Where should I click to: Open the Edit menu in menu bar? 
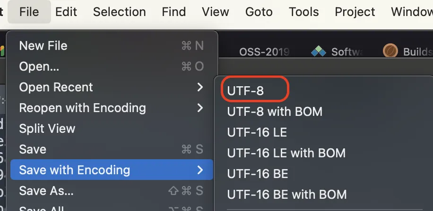click(x=66, y=12)
